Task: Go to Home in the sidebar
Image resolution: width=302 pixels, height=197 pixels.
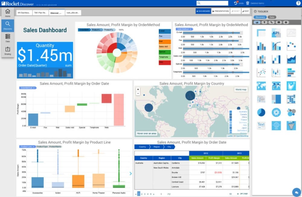Action: [x=8, y=13]
